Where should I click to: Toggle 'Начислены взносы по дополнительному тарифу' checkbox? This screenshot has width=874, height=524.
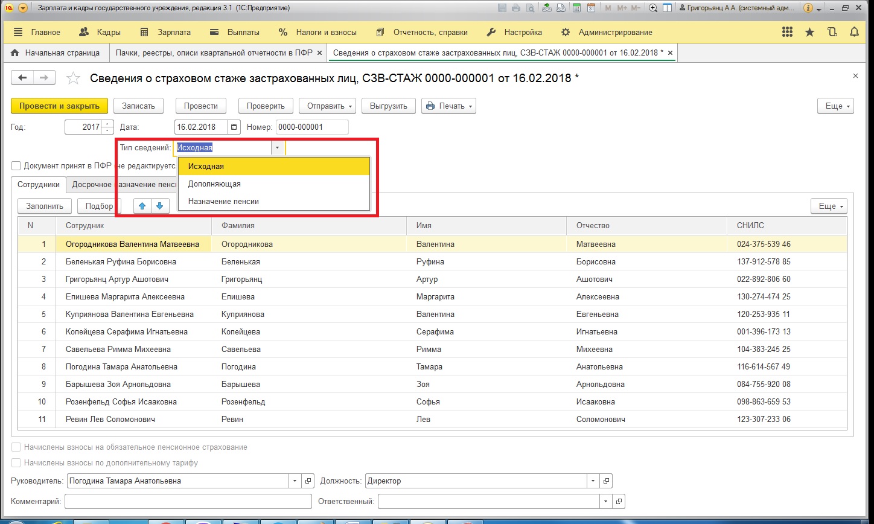tap(16, 463)
